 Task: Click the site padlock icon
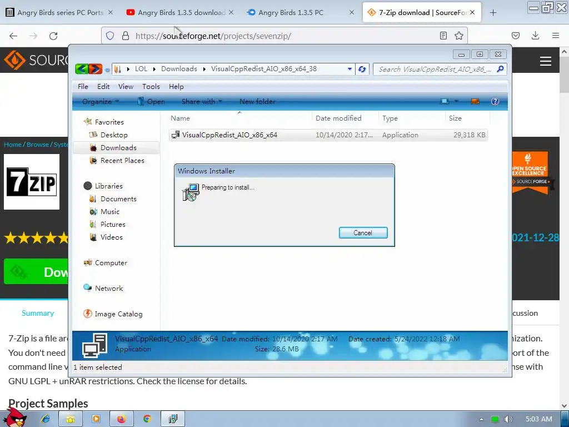[x=126, y=36]
